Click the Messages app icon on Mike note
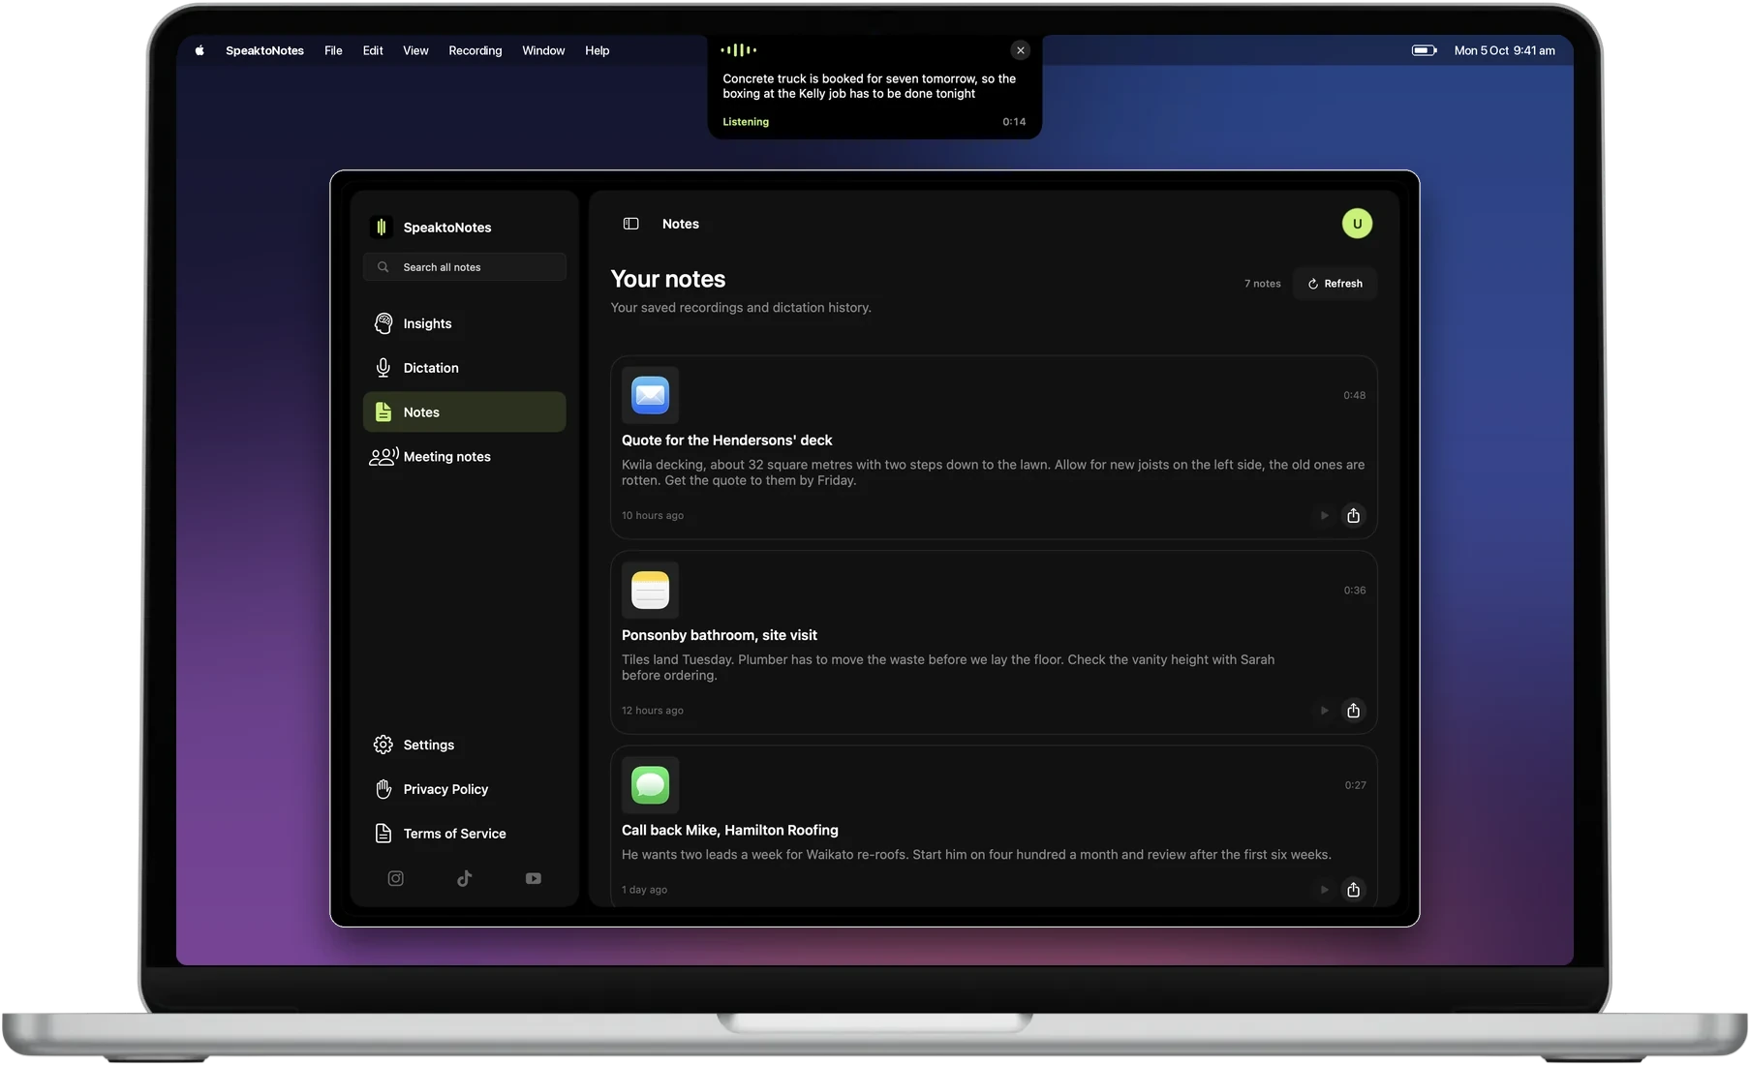Image resolution: width=1749 pixels, height=1065 pixels. (x=650, y=784)
